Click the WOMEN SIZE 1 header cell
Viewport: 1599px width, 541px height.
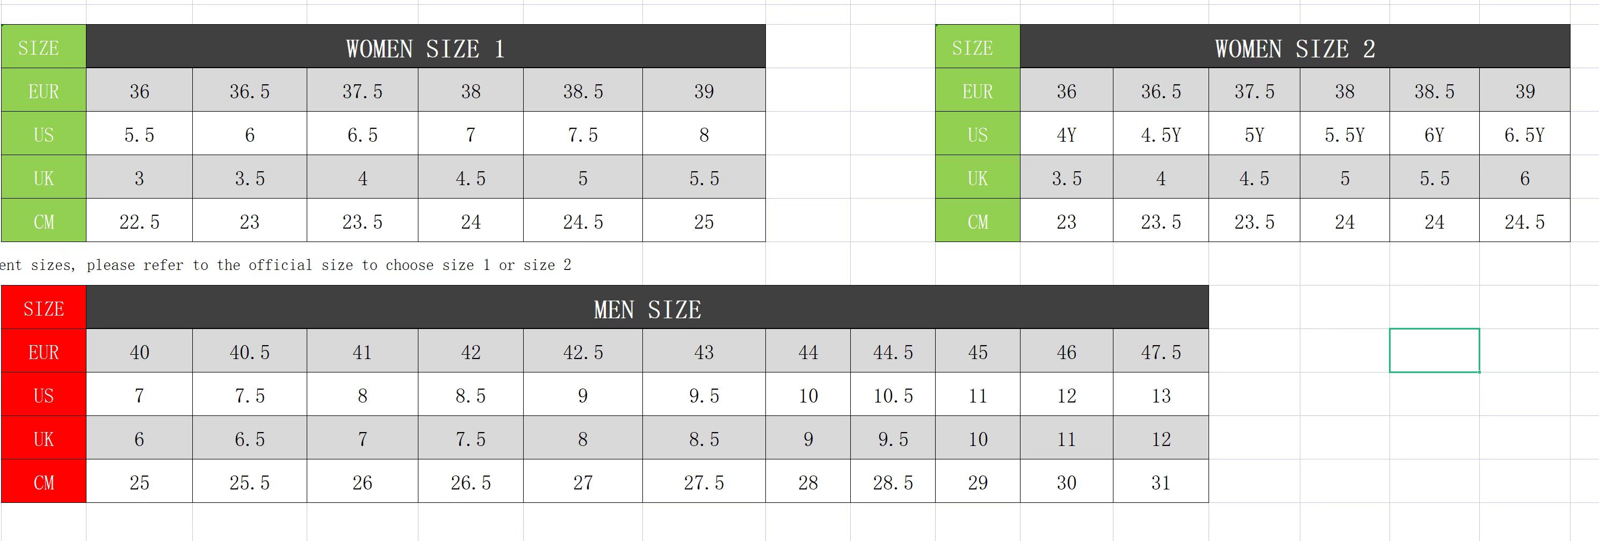(425, 47)
